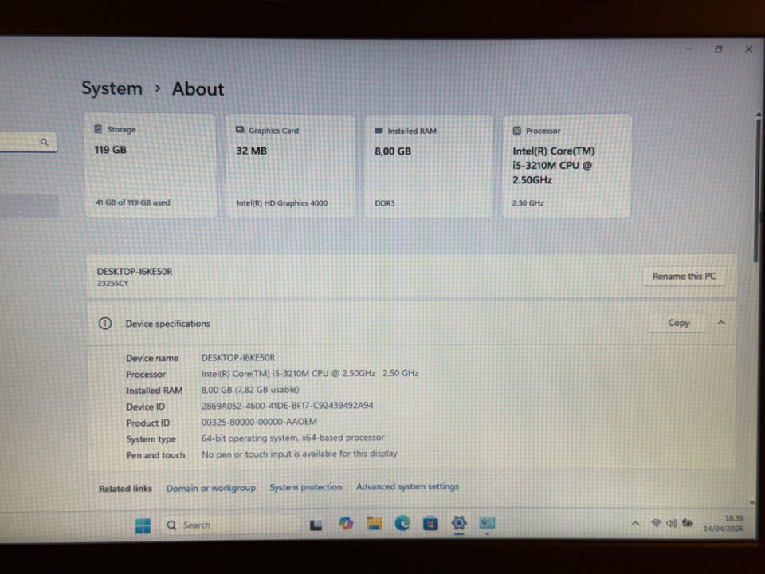The width and height of the screenshot is (765, 574).
Task: Open Domain or workgroup link
Action: [210, 488]
